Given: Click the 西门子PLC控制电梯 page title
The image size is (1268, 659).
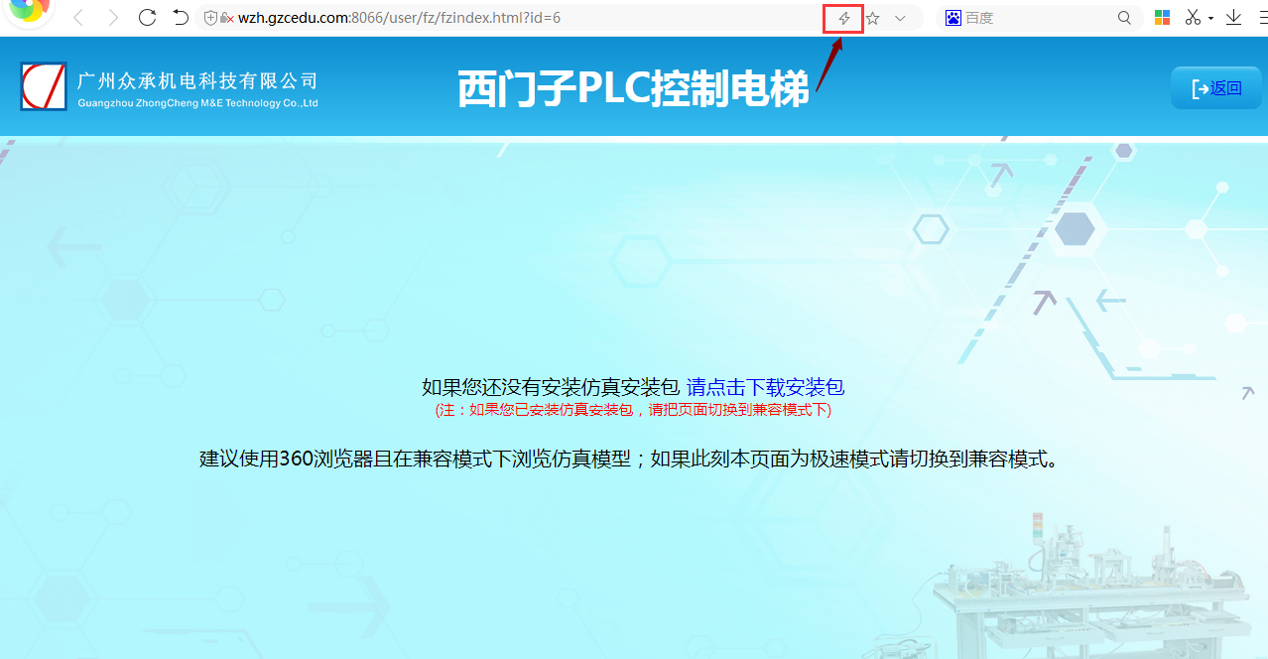Looking at the screenshot, I should click(x=633, y=89).
